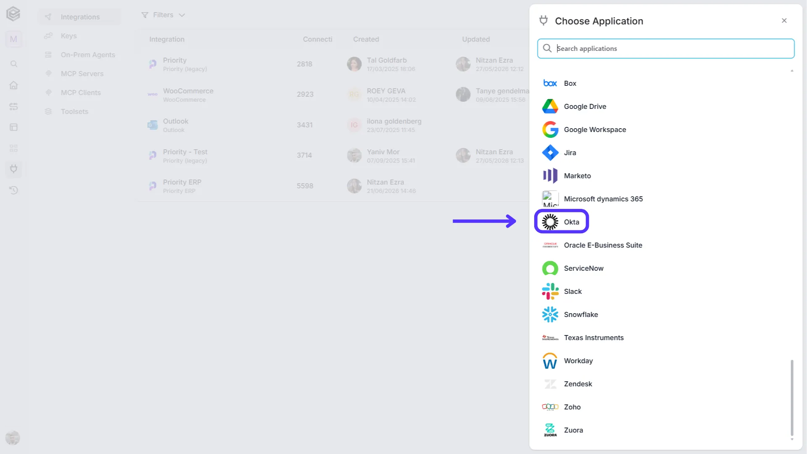Choose the Zoho application
Screen dimensions: 807x454
coord(665,407)
